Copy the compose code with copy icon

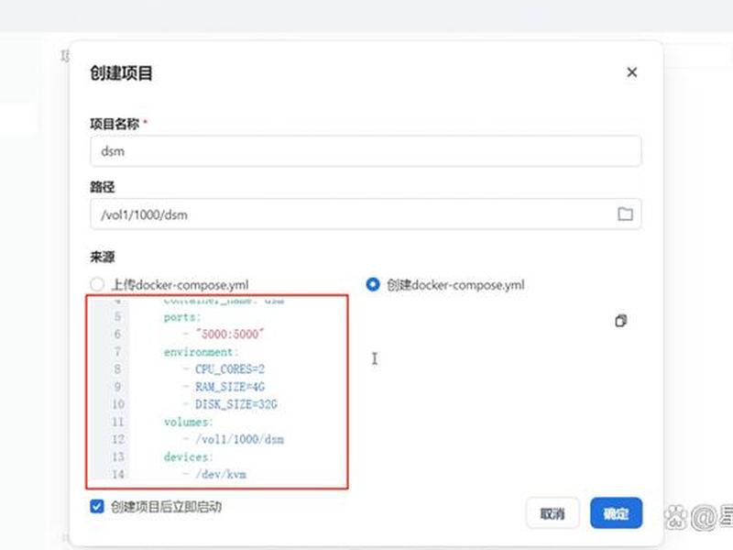[x=621, y=321]
